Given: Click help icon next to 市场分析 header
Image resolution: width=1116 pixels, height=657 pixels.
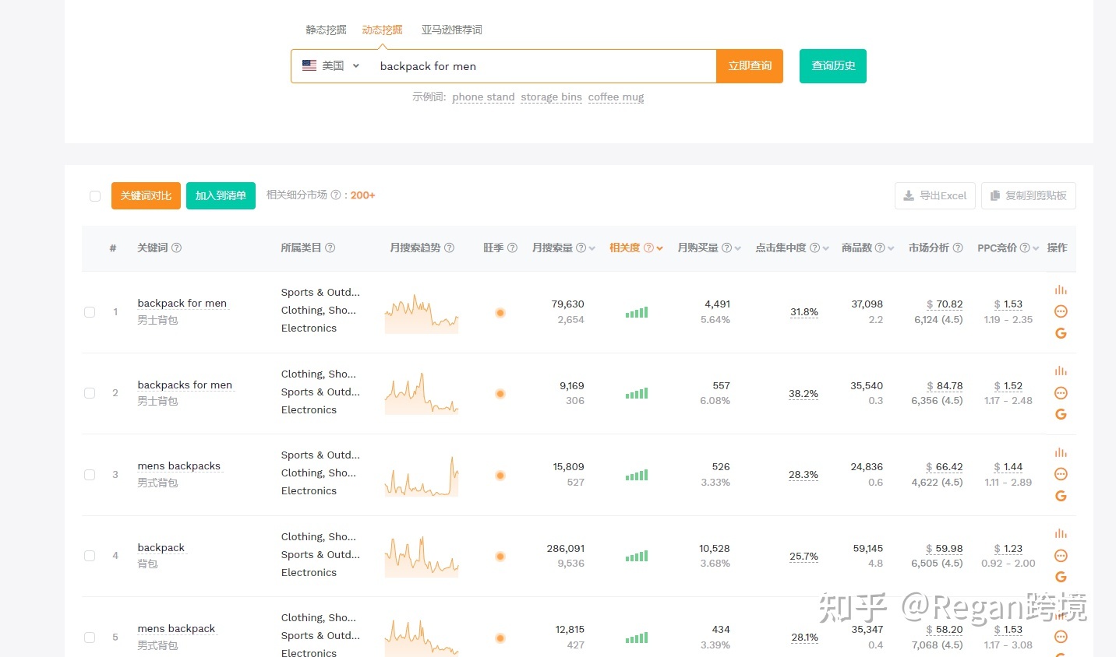Looking at the screenshot, I should pyautogui.click(x=958, y=248).
